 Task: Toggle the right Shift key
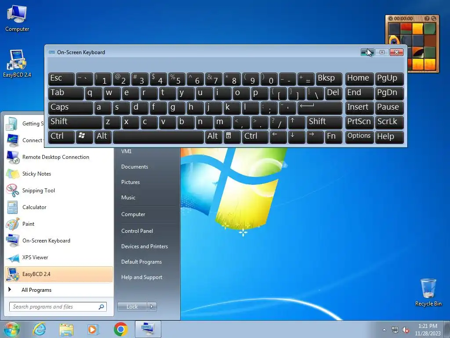tap(324, 122)
